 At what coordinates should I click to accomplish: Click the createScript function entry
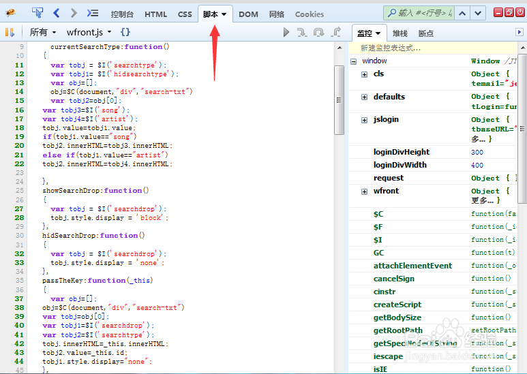tap(397, 305)
